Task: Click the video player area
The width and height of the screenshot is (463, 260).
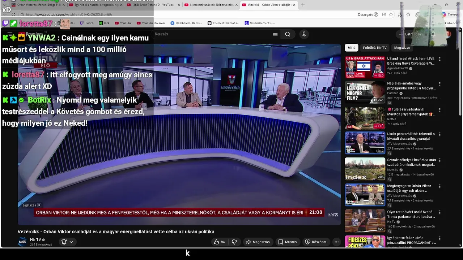Action: [179, 134]
